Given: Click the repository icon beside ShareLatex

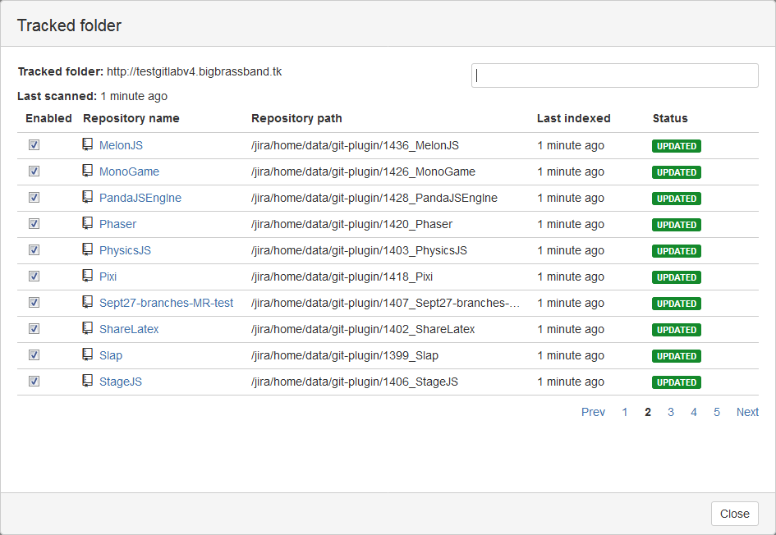Looking at the screenshot, I should (88, 328).
